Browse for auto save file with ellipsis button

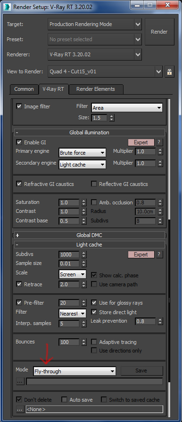20,409
